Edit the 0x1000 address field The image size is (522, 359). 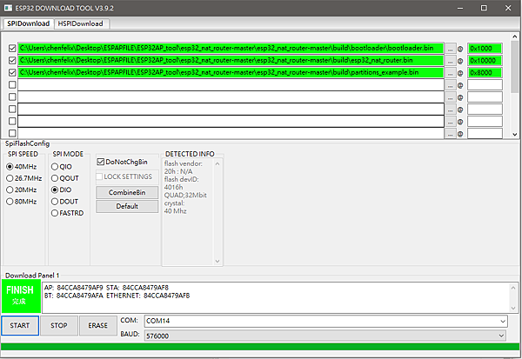[x=485, y=49]
